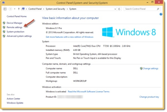Click the processor value Intel Core 2 Duo
The height and width of the screenshot is (112, 167).
pos(102,46)
